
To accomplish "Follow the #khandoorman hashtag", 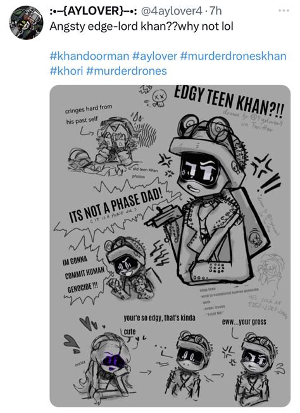I will (89, 56).
